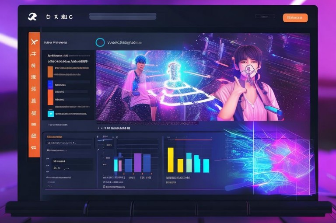Click the curved-arrow refresh icon beside the logo

point(48,17)
